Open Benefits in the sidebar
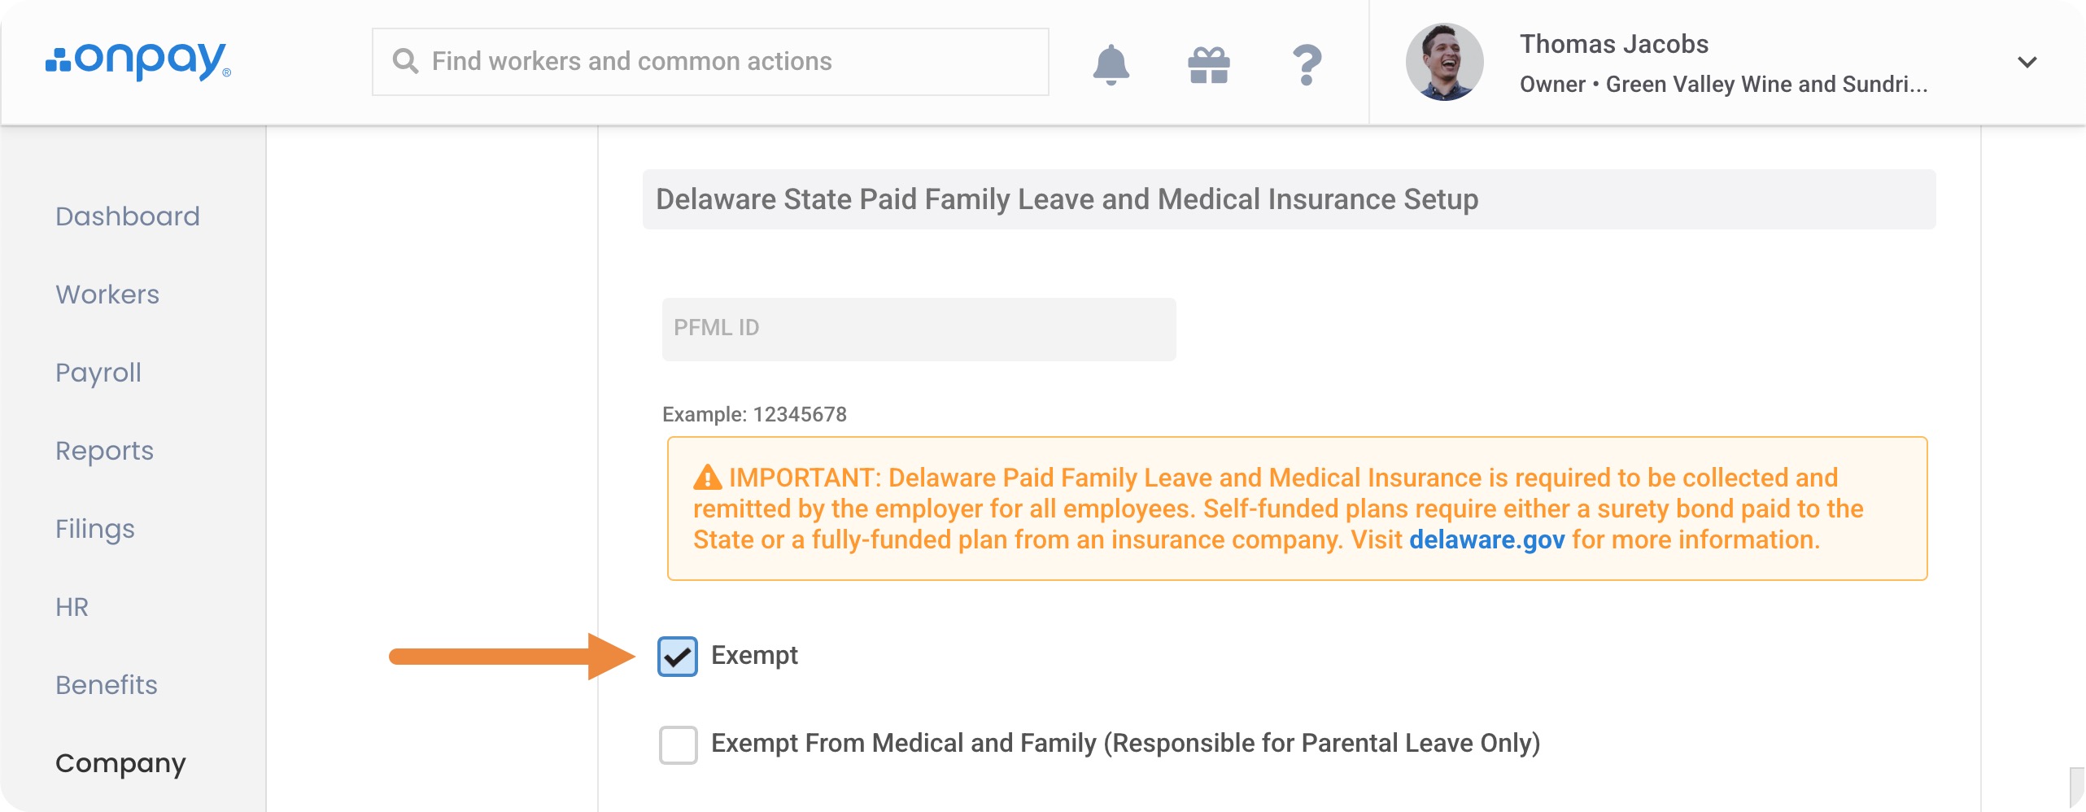The width and height of the screenshot is (2086, 812). point(106,685)
